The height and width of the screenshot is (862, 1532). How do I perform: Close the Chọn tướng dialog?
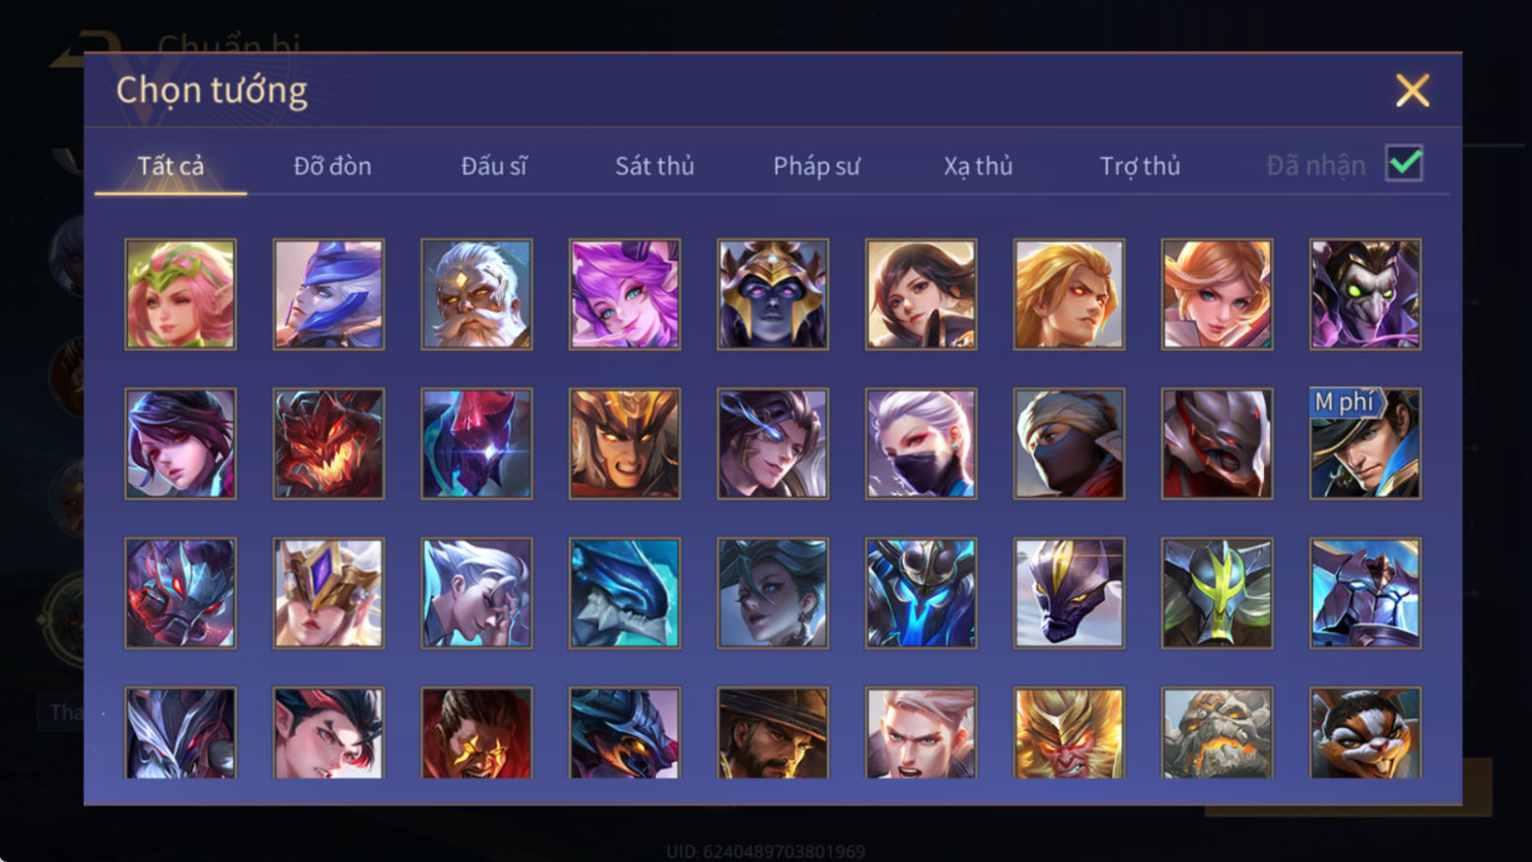pyautogui.click(x=1412, y=91)
